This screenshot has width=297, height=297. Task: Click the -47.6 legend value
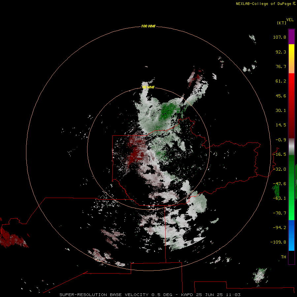coord(280,184)
